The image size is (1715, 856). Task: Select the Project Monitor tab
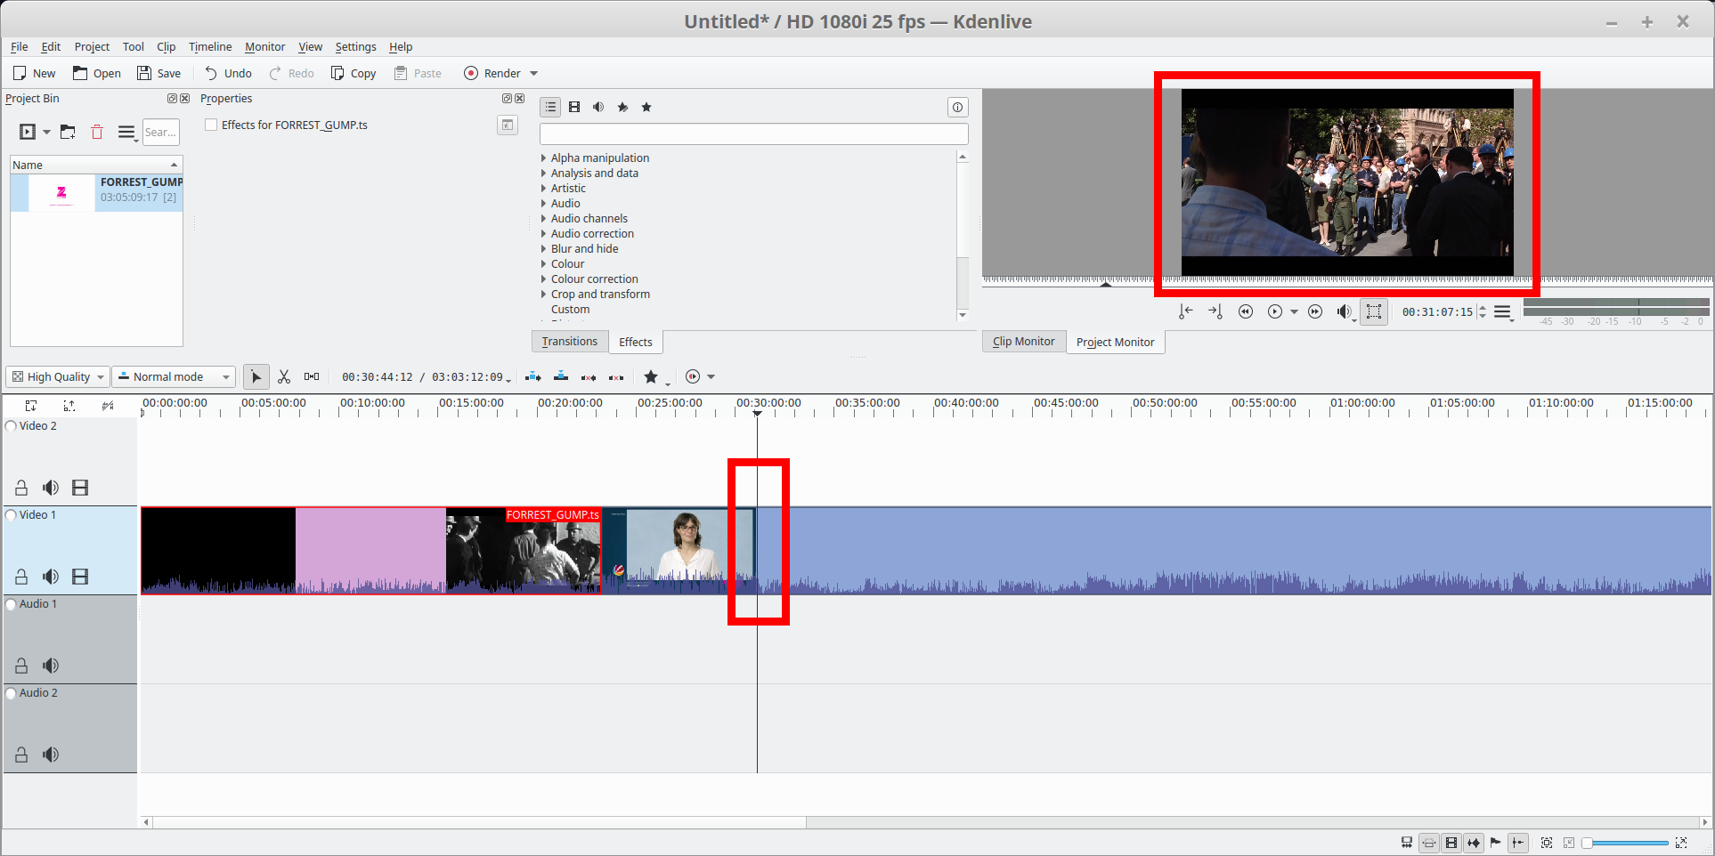point(1116,343)
